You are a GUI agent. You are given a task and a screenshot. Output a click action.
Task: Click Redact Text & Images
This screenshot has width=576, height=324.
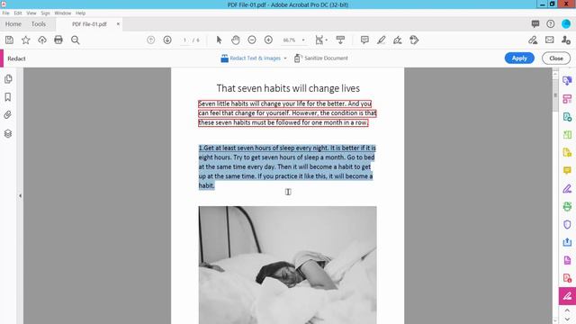pos(251,58)
